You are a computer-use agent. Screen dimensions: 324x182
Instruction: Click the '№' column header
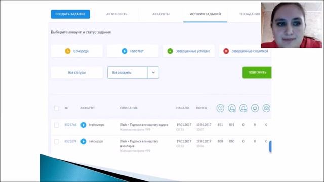point(66,108)
